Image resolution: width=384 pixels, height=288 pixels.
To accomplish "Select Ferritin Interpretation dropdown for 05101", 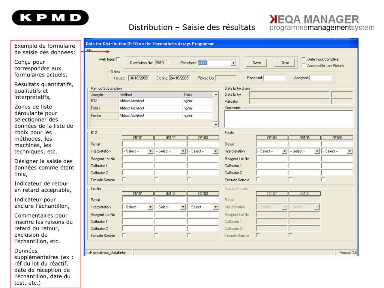I will coord(150,207).
